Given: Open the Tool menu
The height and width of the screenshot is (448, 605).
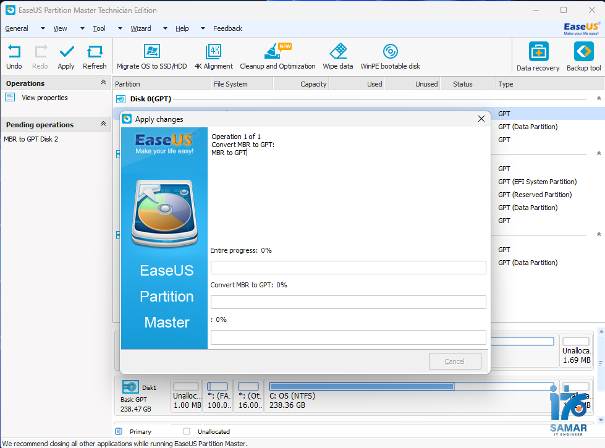Looking at the screenshot, I should 99,28.
